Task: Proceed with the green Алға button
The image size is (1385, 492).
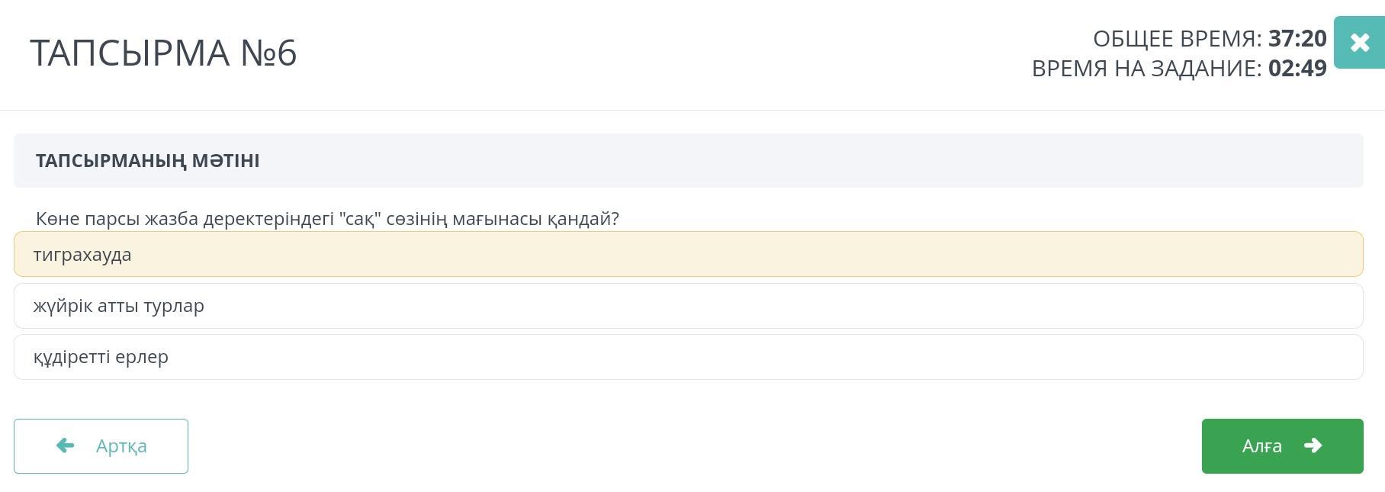Action: pos(1282,446)
